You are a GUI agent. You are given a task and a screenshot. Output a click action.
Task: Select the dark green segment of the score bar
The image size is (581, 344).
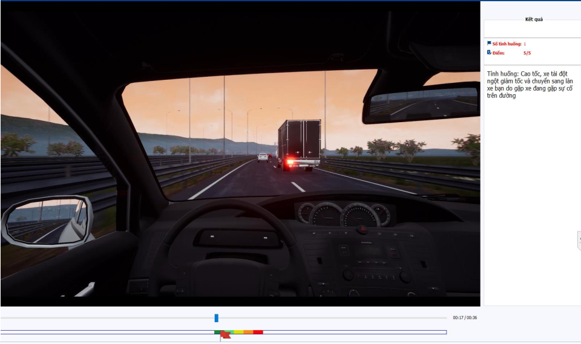pos(217,332)
